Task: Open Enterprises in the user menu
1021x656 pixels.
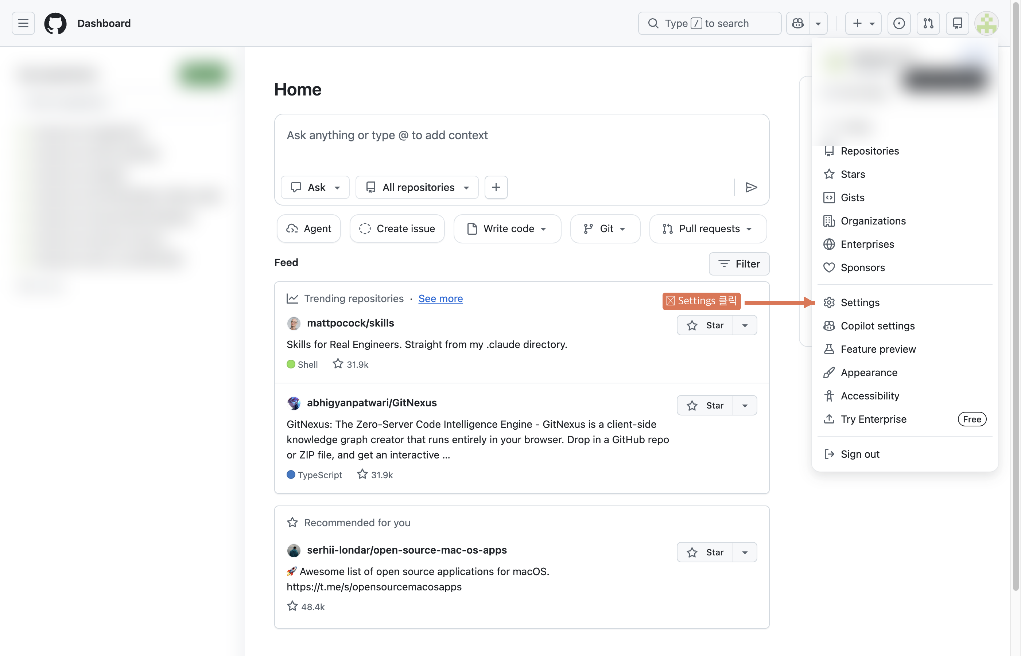Action: tap(905, 245)
